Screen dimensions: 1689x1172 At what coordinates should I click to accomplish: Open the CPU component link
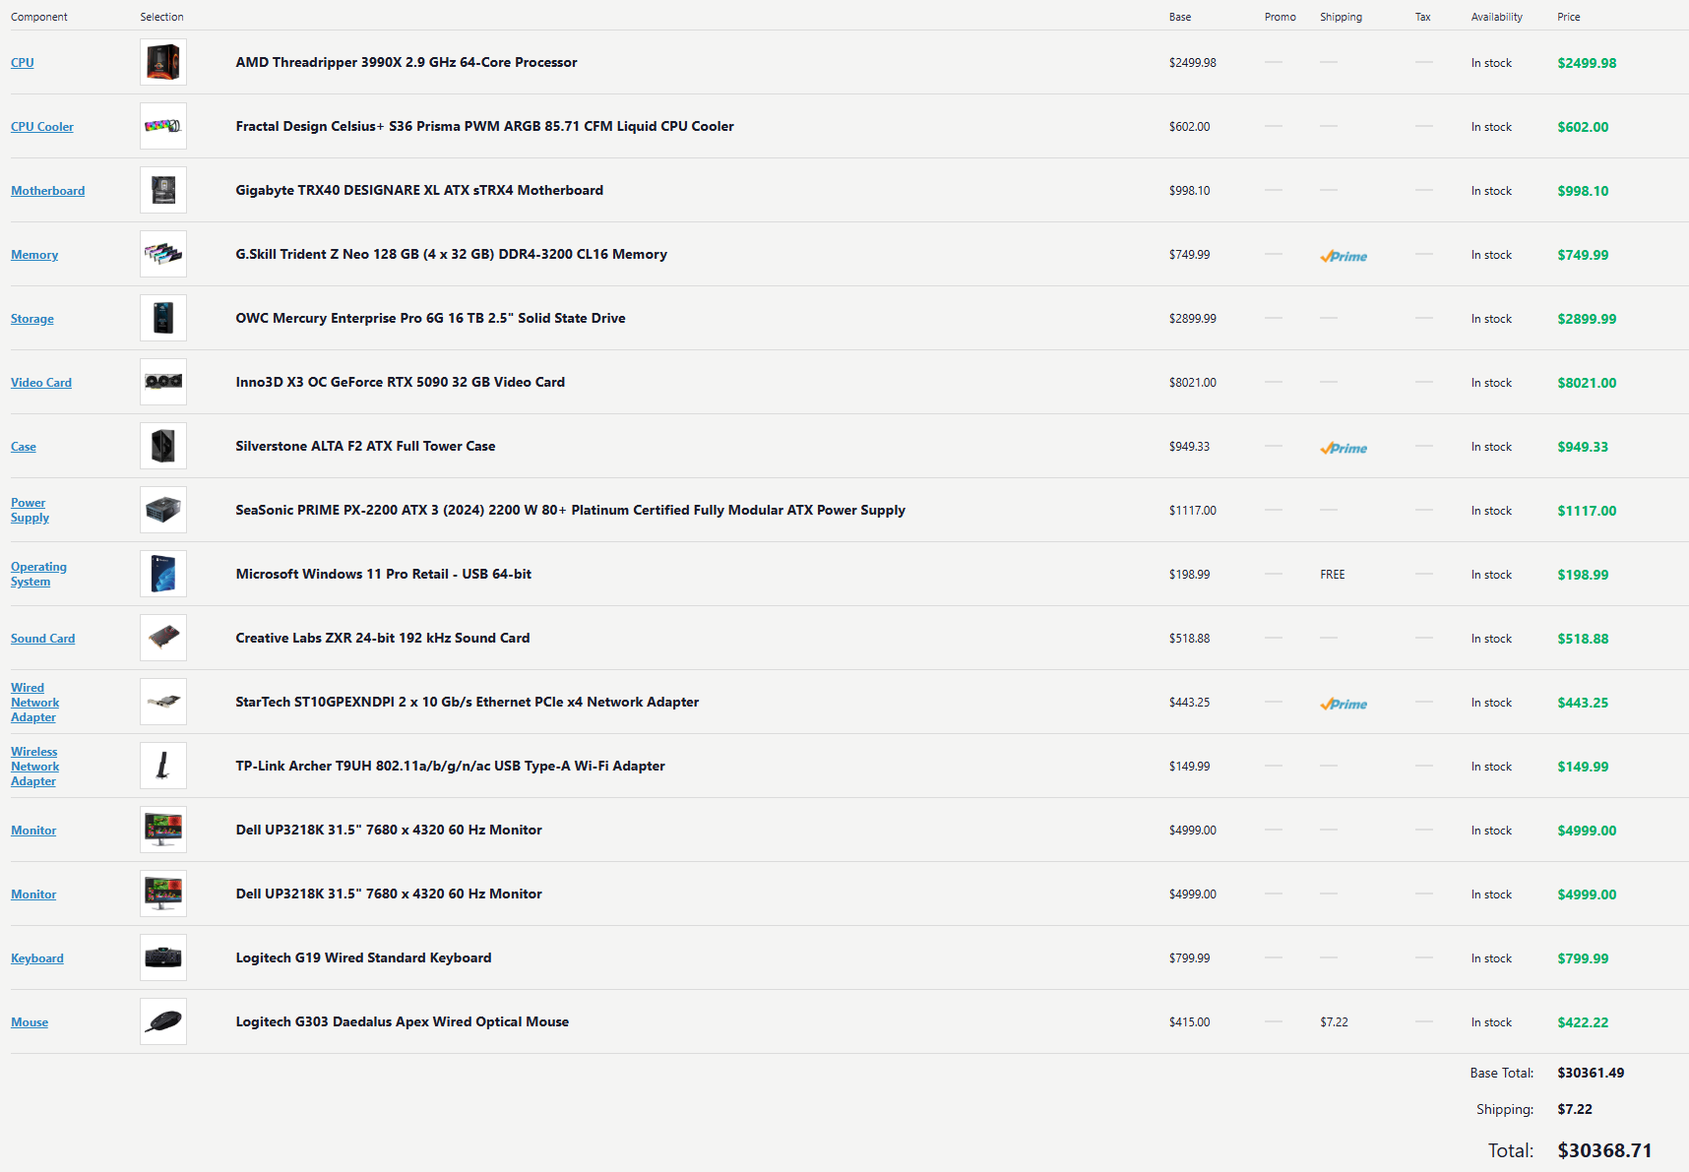click(x=23, y=63)
